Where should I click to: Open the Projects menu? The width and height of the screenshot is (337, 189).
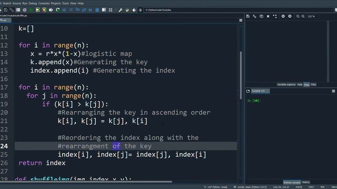coord(56,3)
